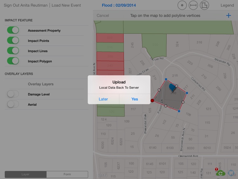Enable the Damage Level overlay switch

point(13,94)
